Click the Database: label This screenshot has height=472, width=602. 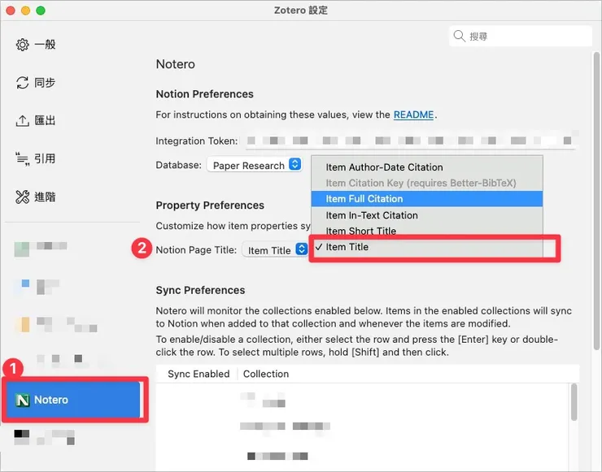click(x=178, y=165)
